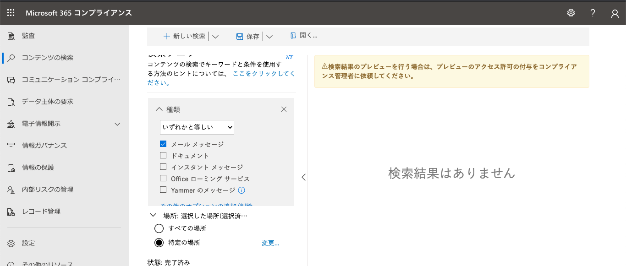Viewport: 626px width, 266px height.
Task: Click the レコード管理 icon
Action: (11, 212)
